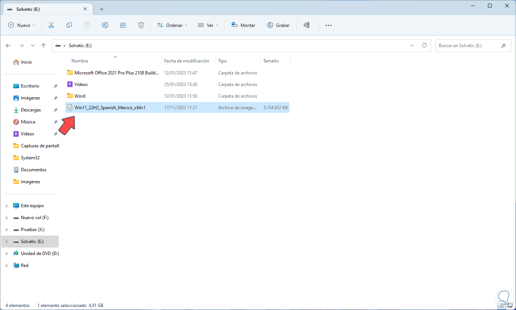Click the Paste clipboard icon
The image size is (516, 310).
87,25
